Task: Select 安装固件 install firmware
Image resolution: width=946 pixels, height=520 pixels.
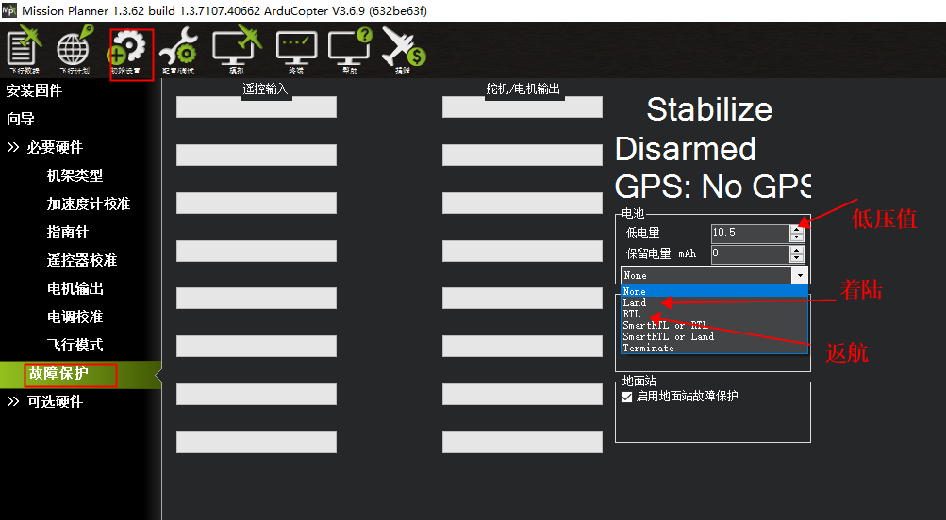Action: (34, 91)
